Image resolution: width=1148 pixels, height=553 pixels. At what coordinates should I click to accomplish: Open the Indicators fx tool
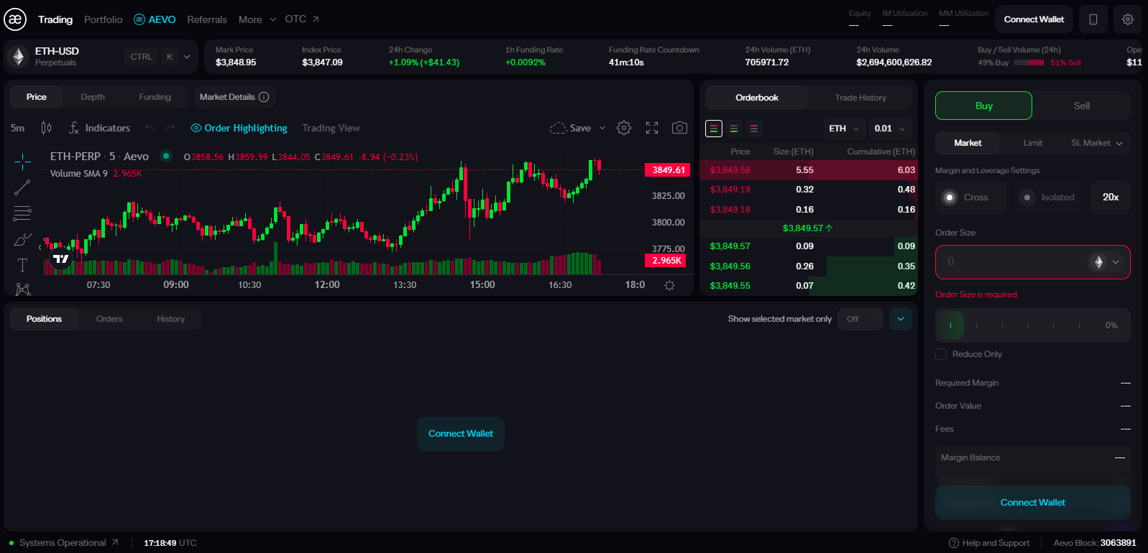[99, 128]
